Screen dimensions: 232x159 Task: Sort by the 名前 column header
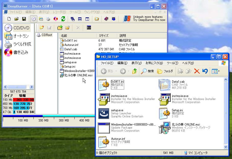(78, 36)
